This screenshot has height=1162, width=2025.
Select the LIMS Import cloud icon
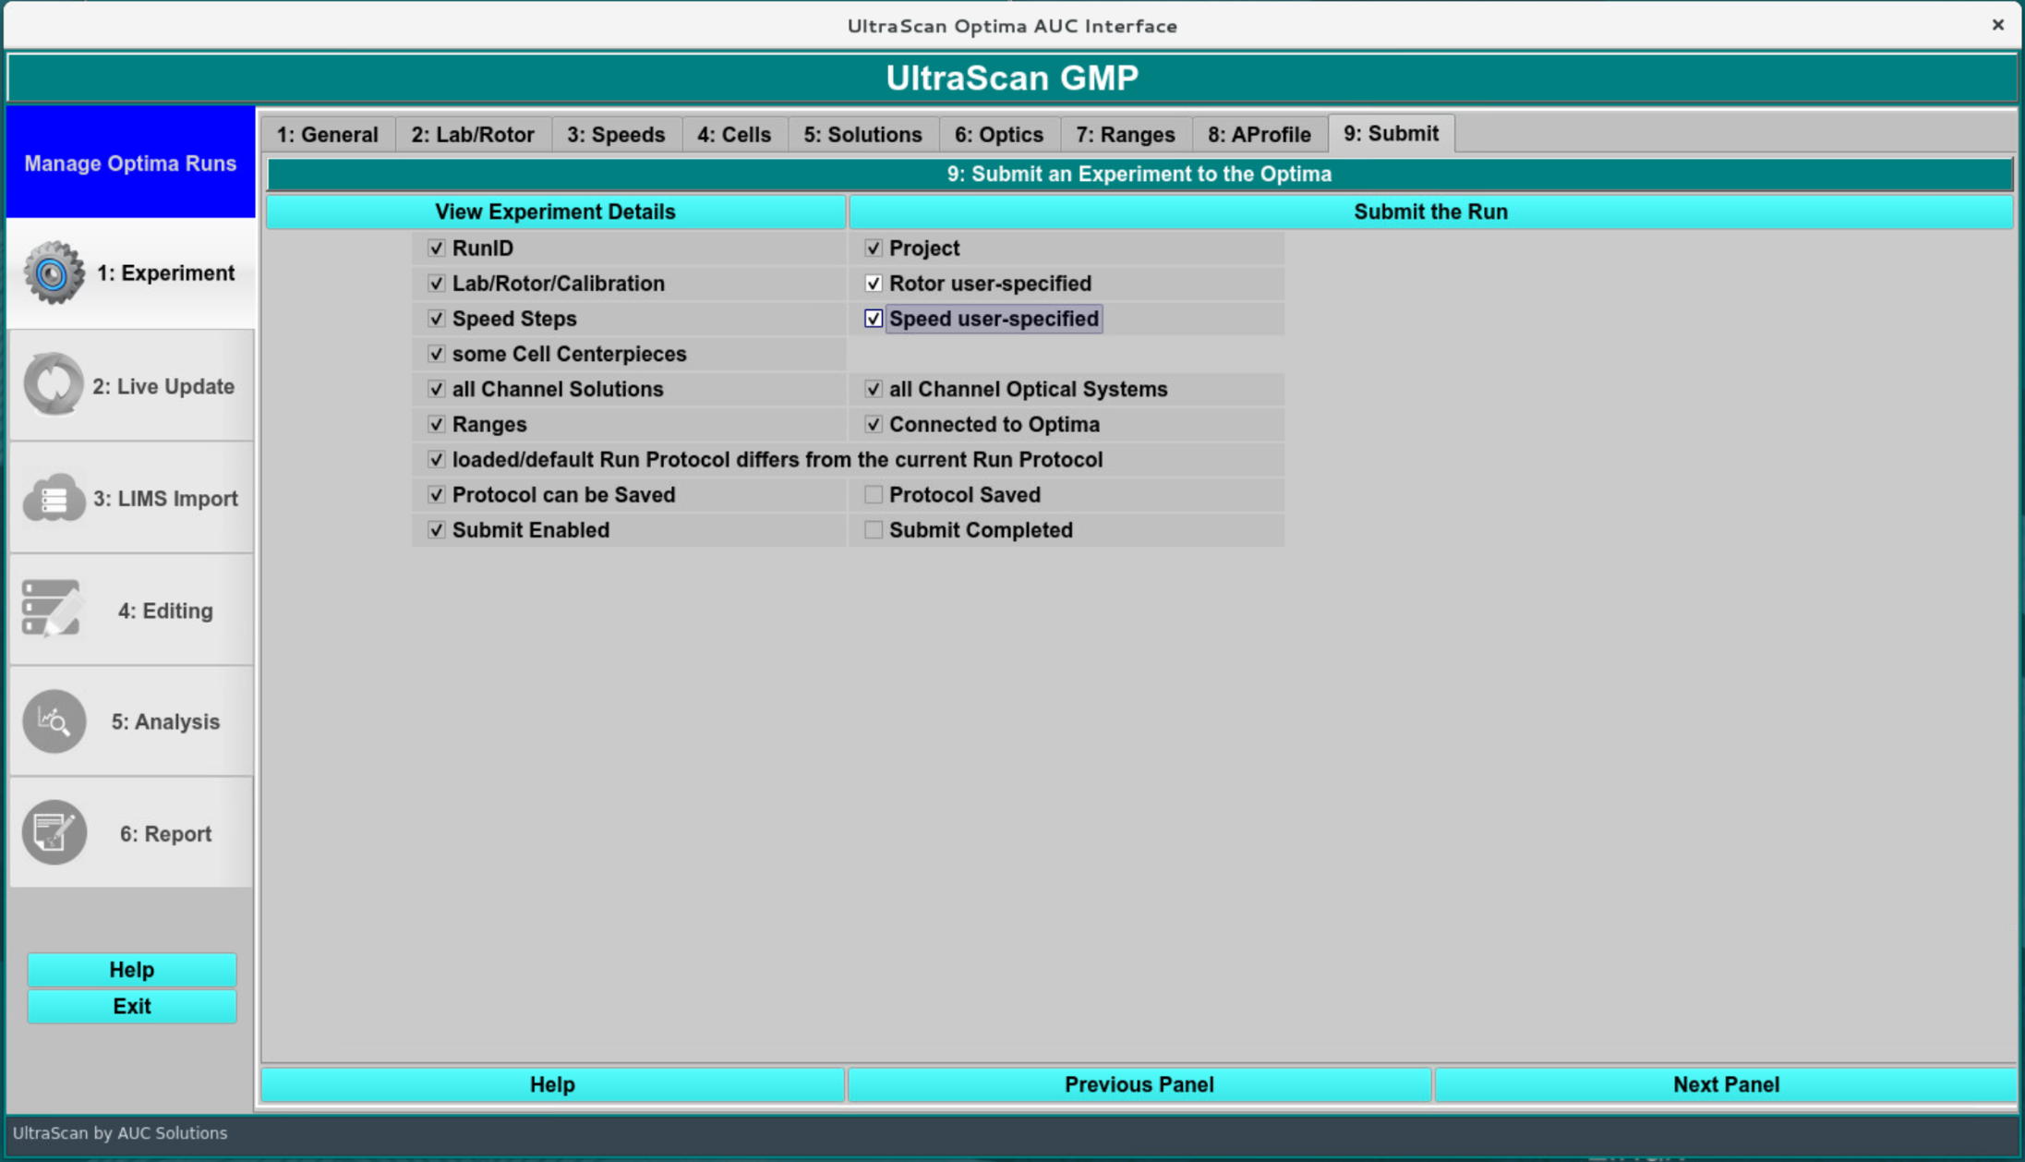pyautogui.click(x=54, y=498)
